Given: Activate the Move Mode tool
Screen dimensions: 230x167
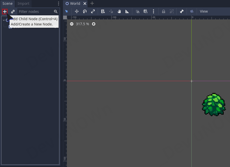Looking at the screenshot, I should [77, 11].
